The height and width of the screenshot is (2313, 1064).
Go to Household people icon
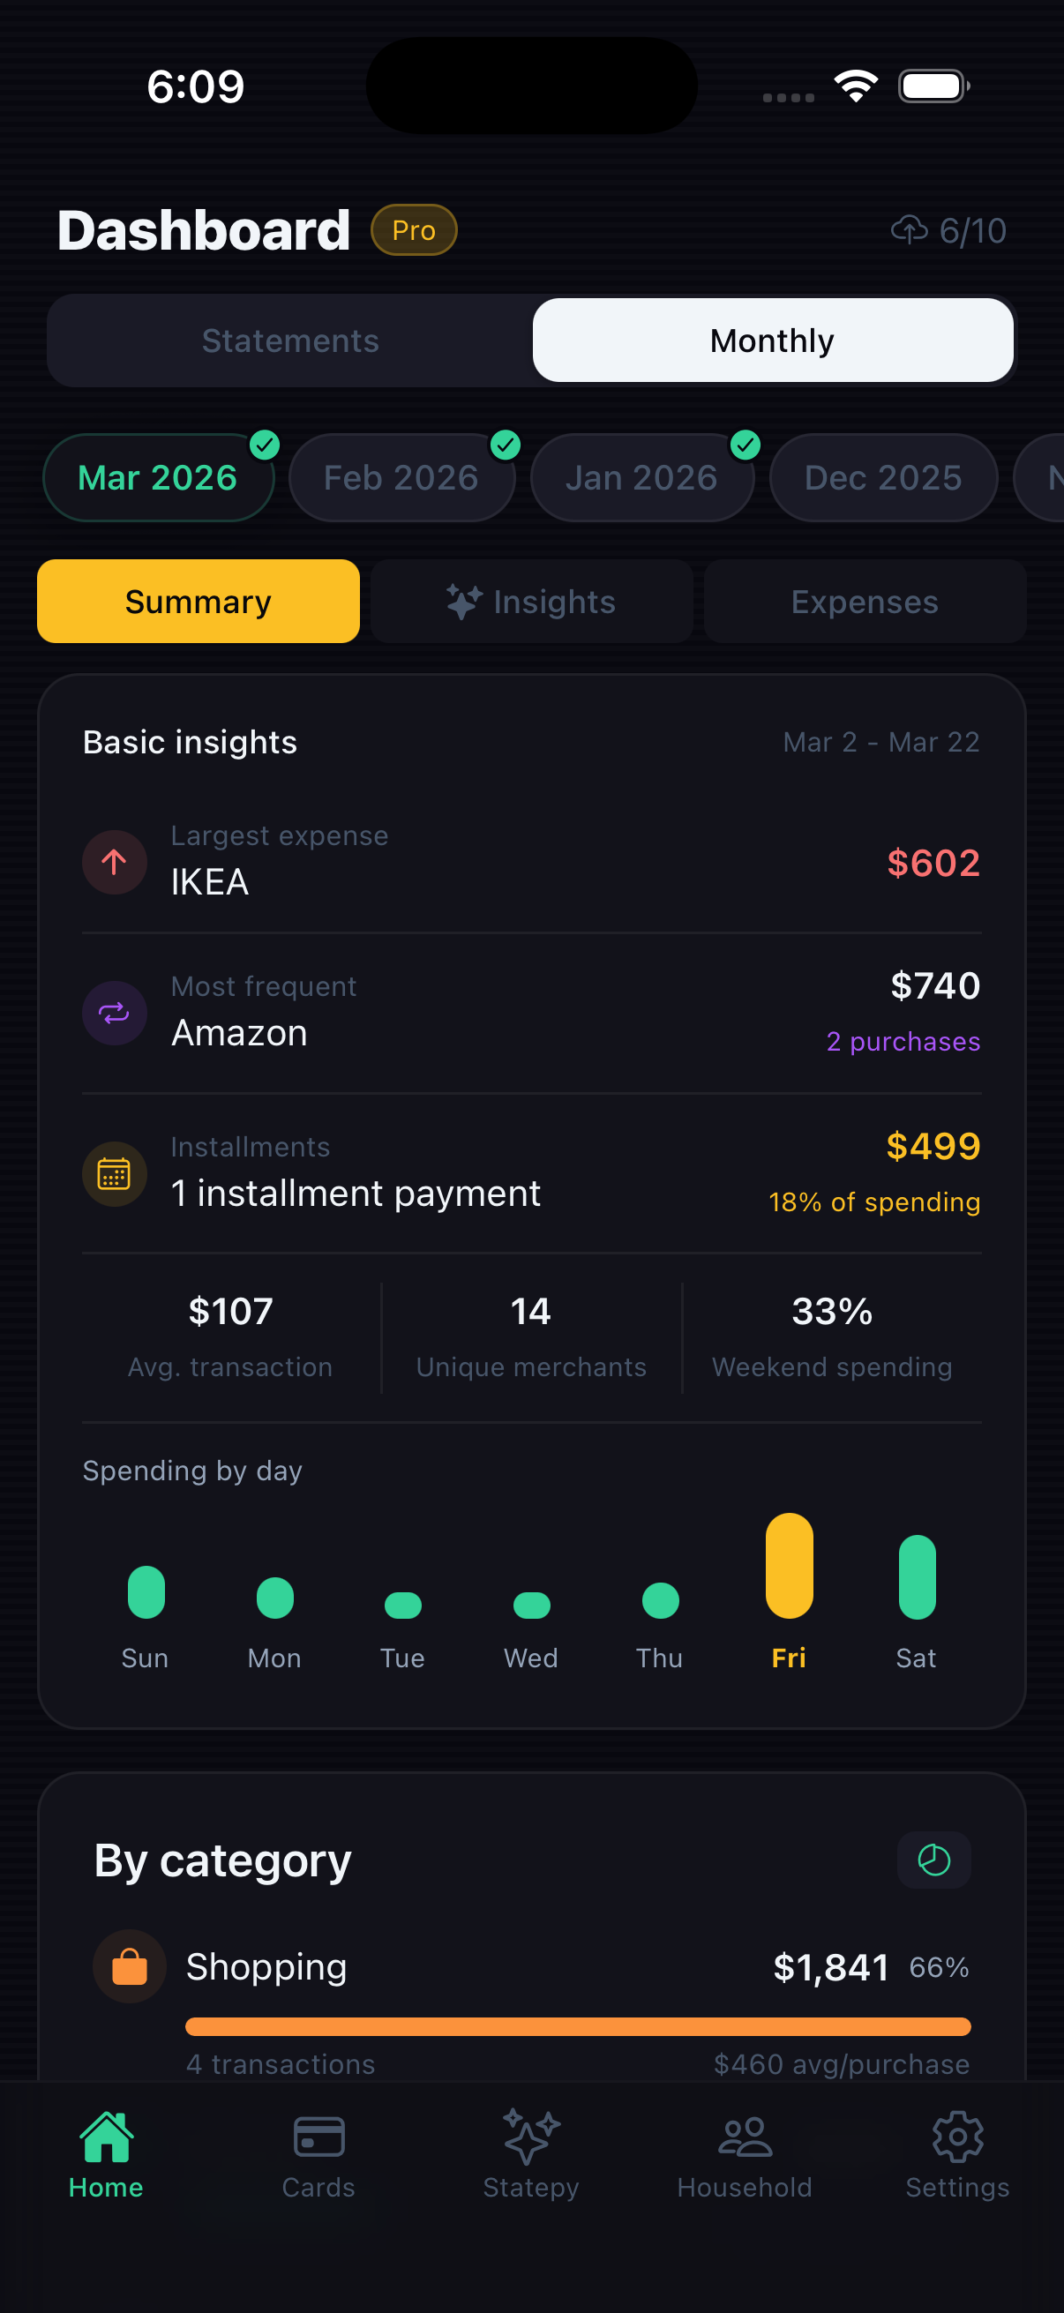pyautogui.click(x=745, y=2137)
